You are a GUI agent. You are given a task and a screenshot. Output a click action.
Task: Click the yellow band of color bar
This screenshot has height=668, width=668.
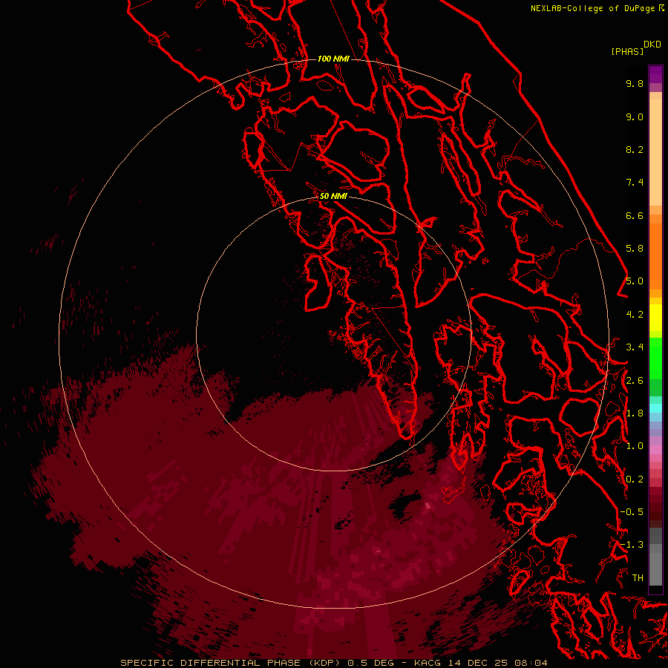pos(655,317)
